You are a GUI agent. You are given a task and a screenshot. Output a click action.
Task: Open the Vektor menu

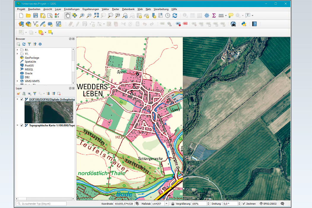pyautogui.click(x=105, y=9)
